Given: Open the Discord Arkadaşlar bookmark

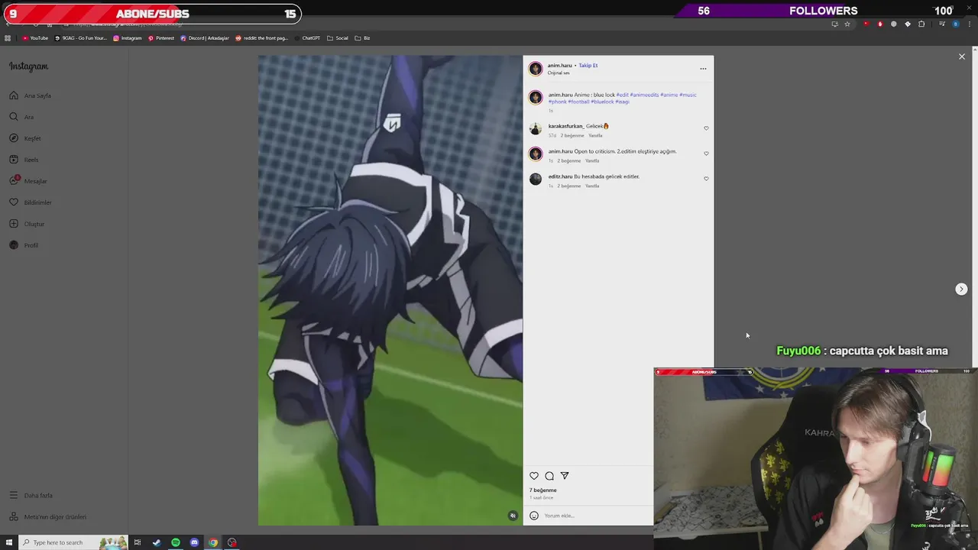Looking at the screenshot, I should click(205, 38).
